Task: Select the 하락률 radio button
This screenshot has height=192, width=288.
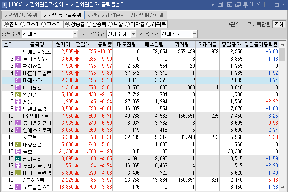Action: 127,24
